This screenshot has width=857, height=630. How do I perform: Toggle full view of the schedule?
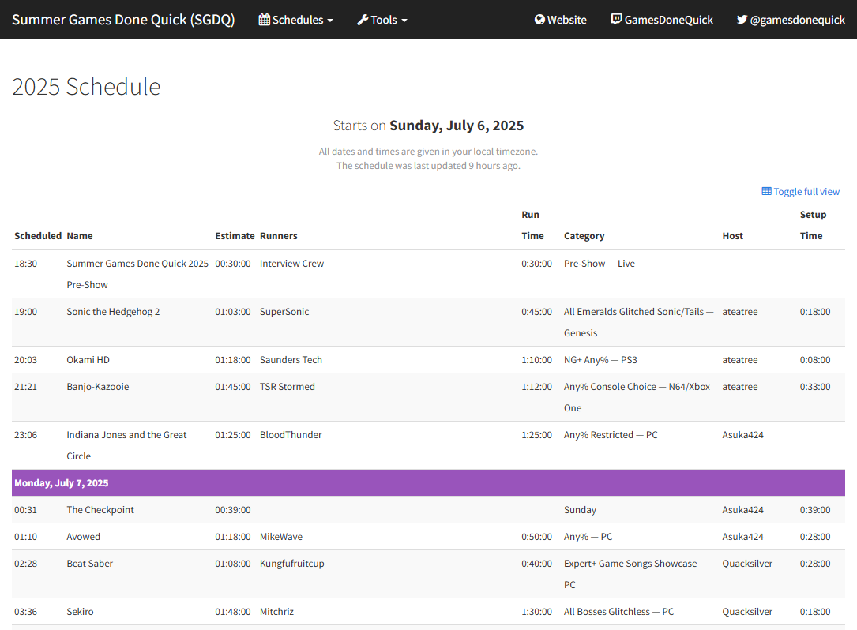pos(801,191)
